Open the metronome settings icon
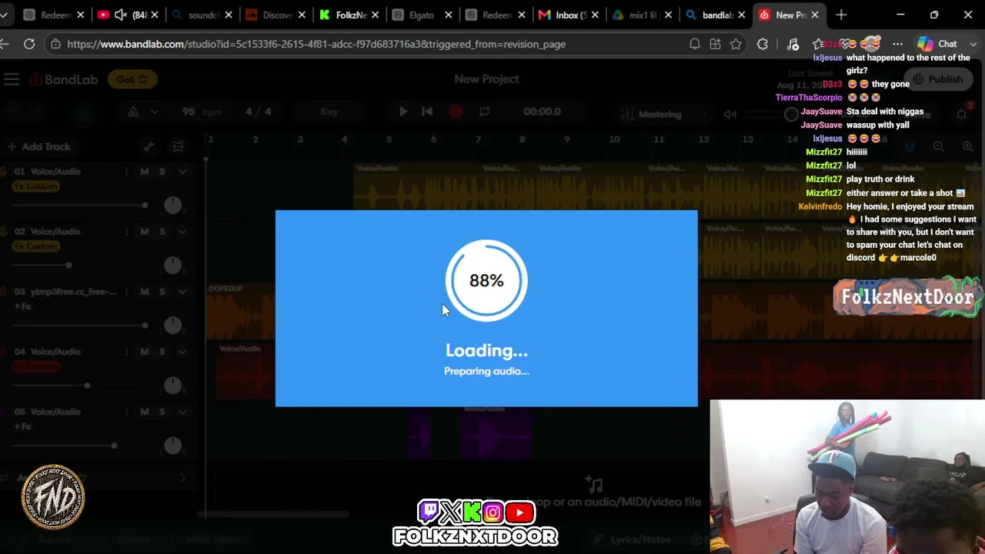This screenshot has width=985, height=554. [133, 112]
